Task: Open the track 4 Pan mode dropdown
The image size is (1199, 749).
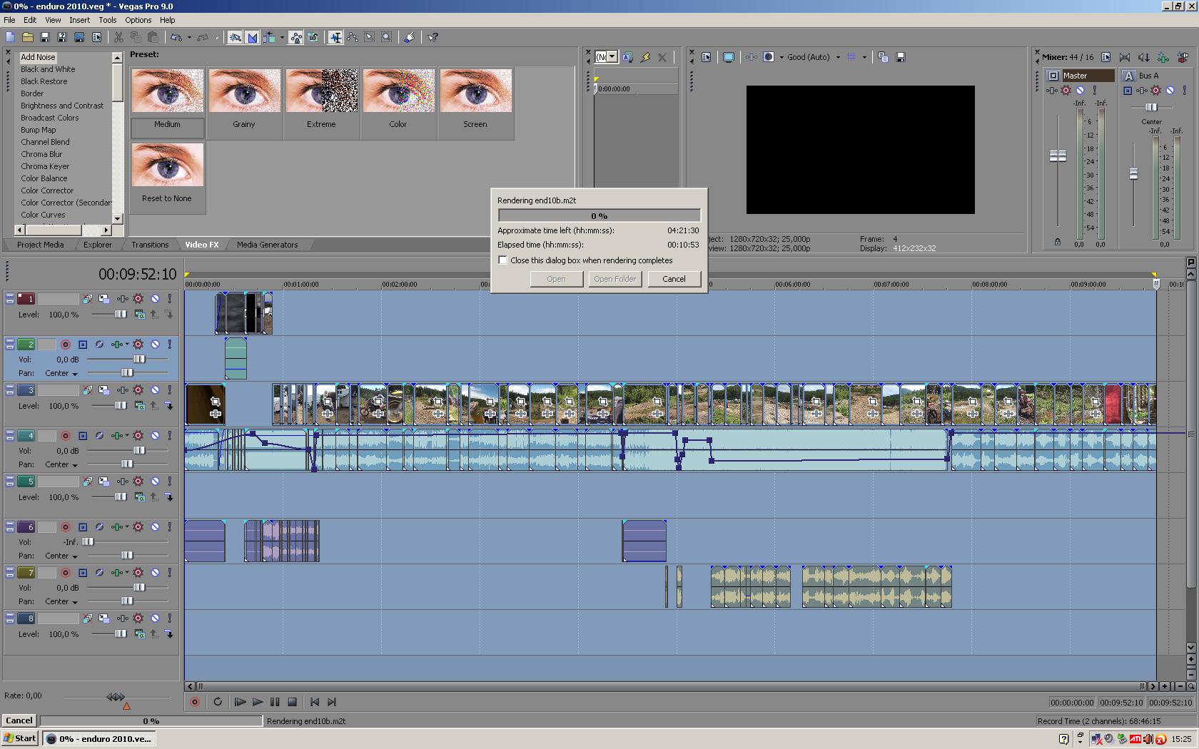Action: pos(74,465)
